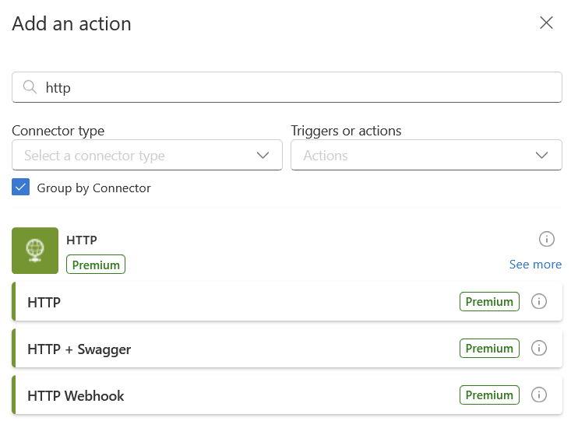Image resolution: width=578 pixels, height=421 pixels.
Task: Click chevron arrow of connector type selector
Action: tap(263, 155)
